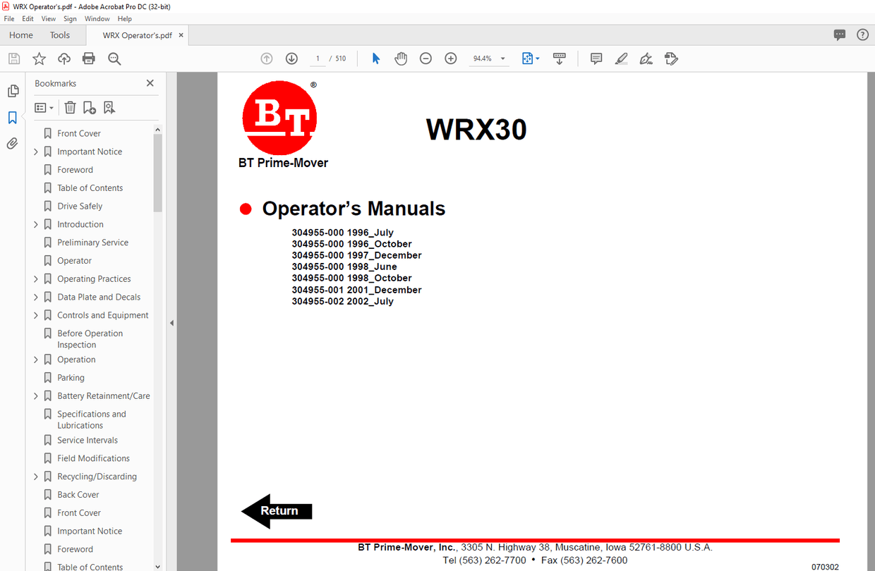Image resolution: width=875 pixels, height=571 pixels.
Task: Toggle the Page Thumbnails panel icon
Action: pyautogui.click(x=13, y=91)
